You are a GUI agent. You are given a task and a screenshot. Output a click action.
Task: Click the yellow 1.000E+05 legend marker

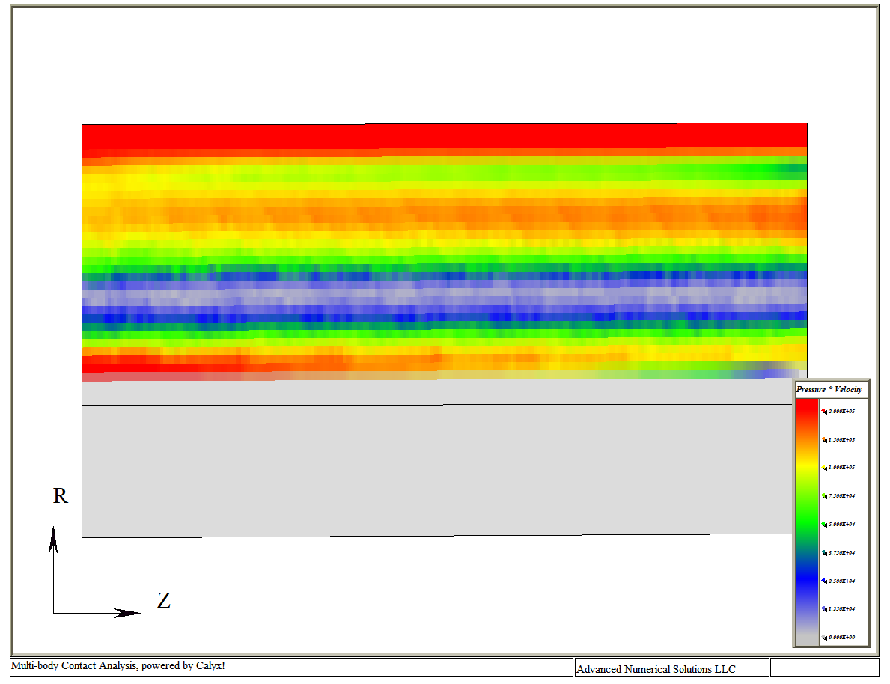(x=824, y=468)
